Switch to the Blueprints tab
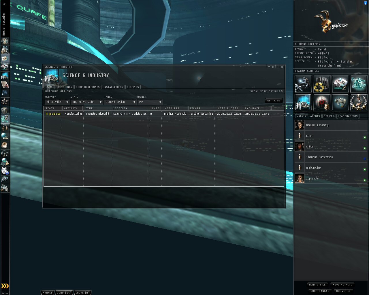Image resolution: width=369 pixels, height=295 pixels. [64, 87]
